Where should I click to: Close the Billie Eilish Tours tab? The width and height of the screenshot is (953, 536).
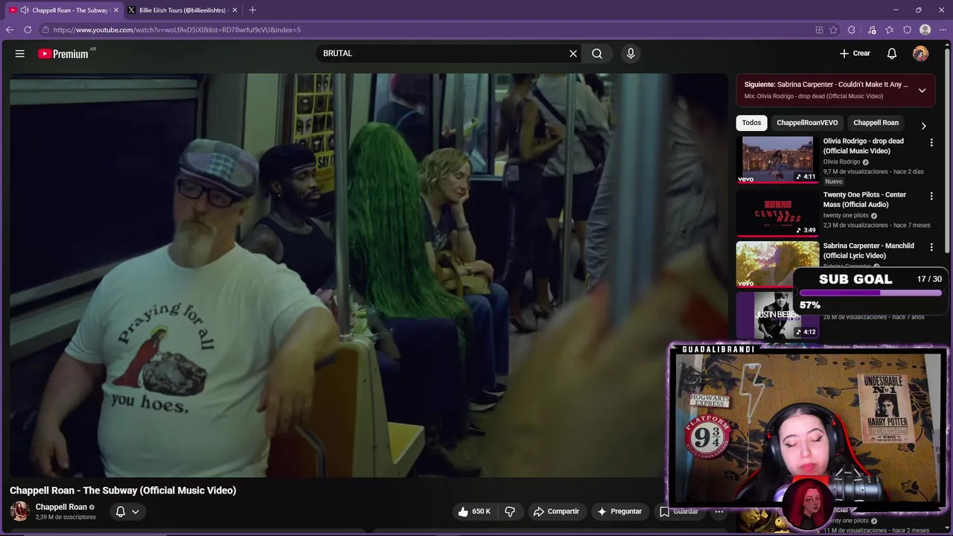tap(235, 10)
